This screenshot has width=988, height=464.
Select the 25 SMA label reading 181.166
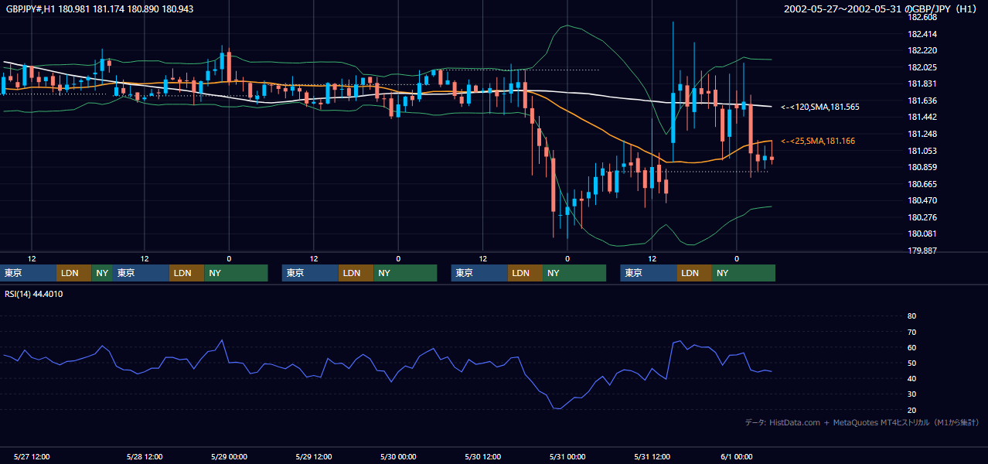[x=818, y=141]
